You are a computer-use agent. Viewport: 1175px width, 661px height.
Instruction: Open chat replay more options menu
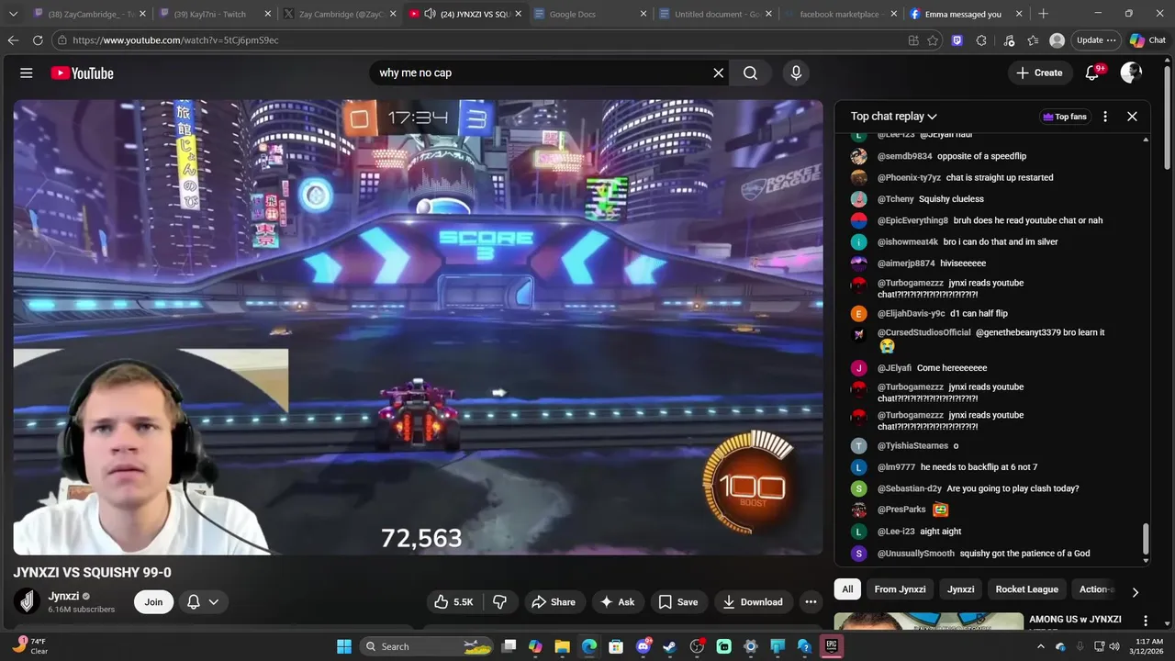pos(1105,117)
